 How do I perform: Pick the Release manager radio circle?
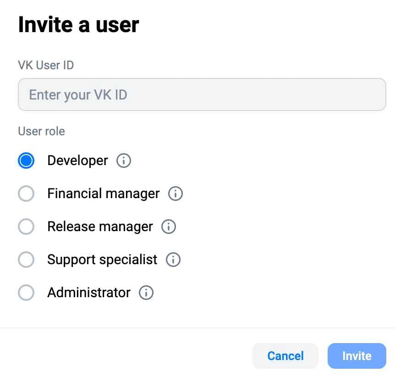(x=26, y=227)
